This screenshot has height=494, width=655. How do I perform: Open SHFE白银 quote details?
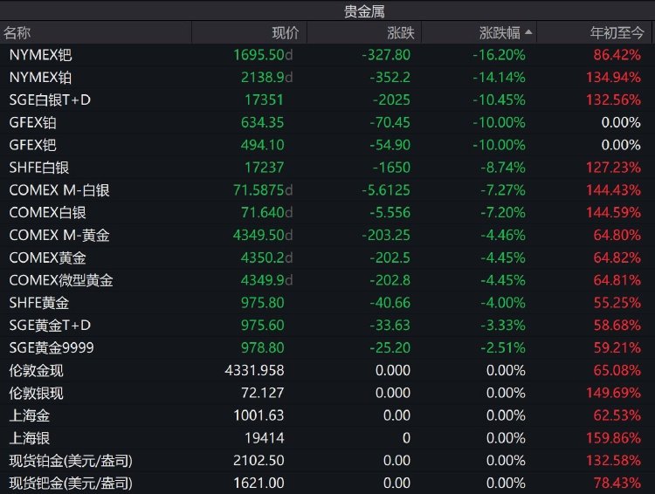point(40,168)
